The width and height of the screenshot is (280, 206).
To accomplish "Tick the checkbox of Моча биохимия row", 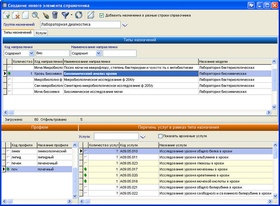I will point(9,91).
